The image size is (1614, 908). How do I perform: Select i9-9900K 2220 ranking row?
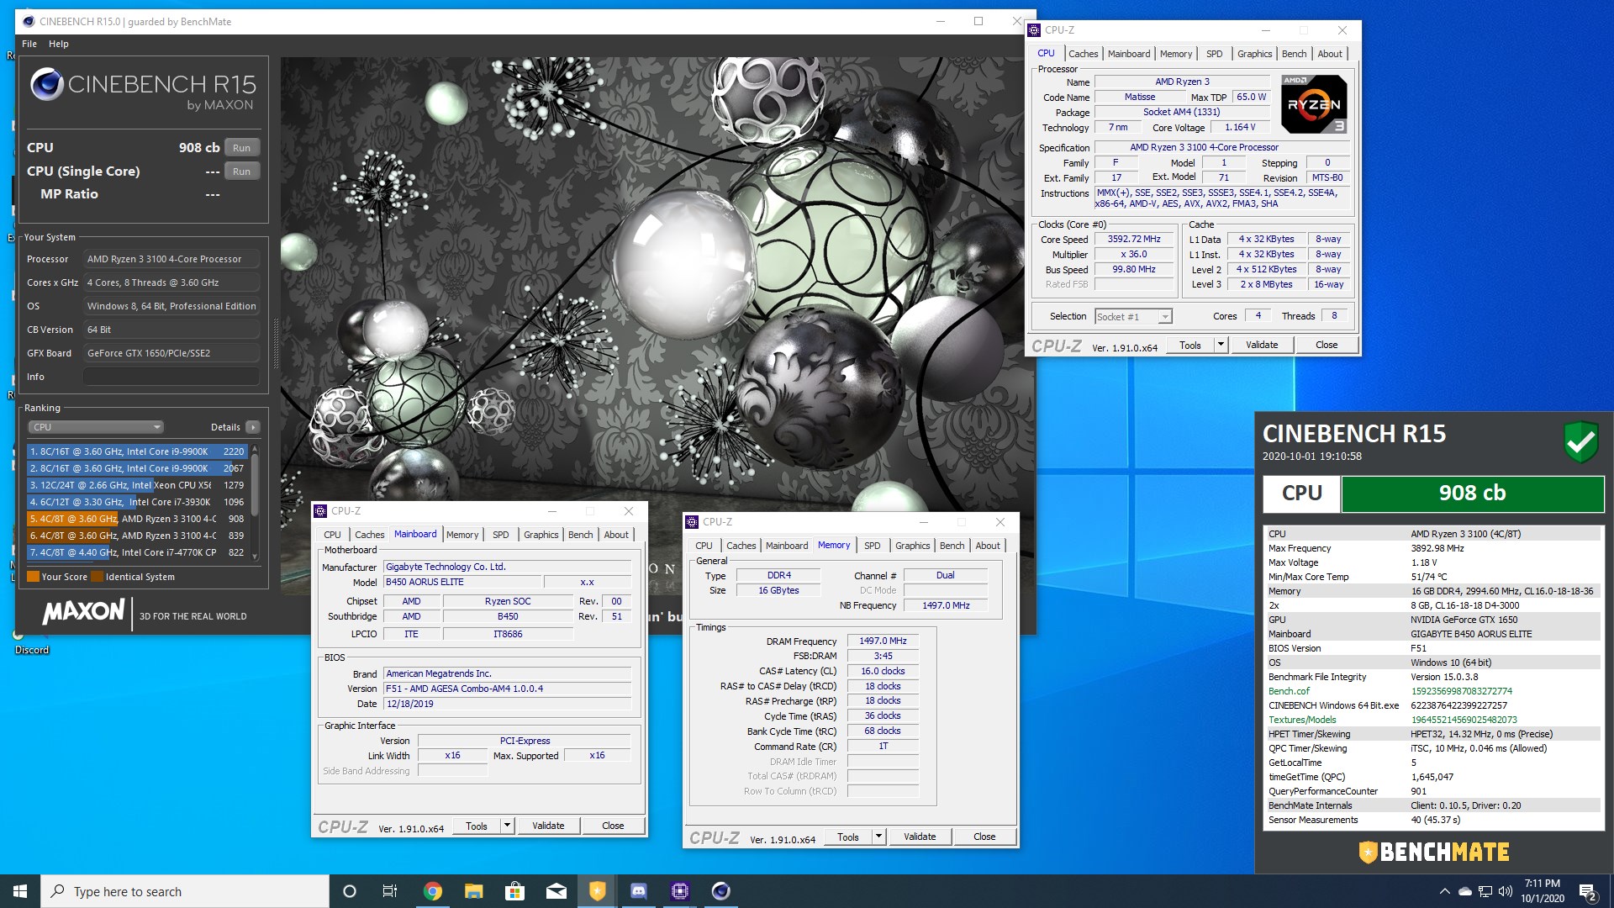pyautogui.click(x=137, y=451)
